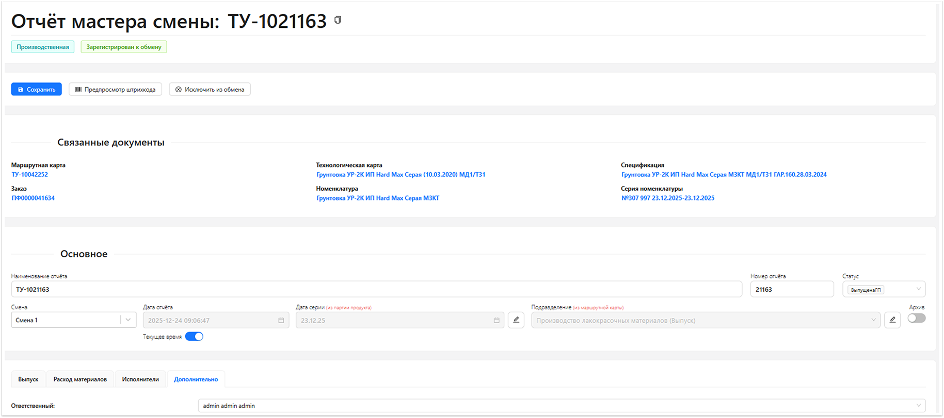Open Предпросмотр штрихкода barcode preview
This screenshot has width=944, height=418.
click(x=115, y=89)
